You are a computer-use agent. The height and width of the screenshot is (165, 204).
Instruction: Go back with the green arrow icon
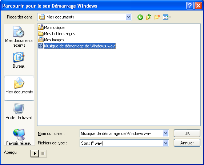[140, 17]
